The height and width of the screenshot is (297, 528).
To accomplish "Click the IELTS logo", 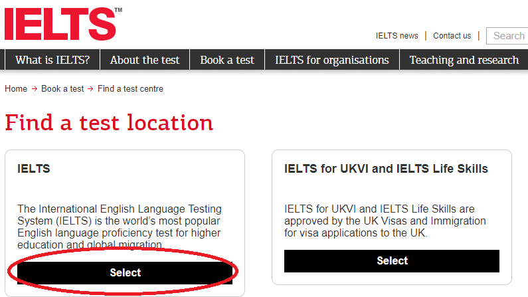I will 63,23.
